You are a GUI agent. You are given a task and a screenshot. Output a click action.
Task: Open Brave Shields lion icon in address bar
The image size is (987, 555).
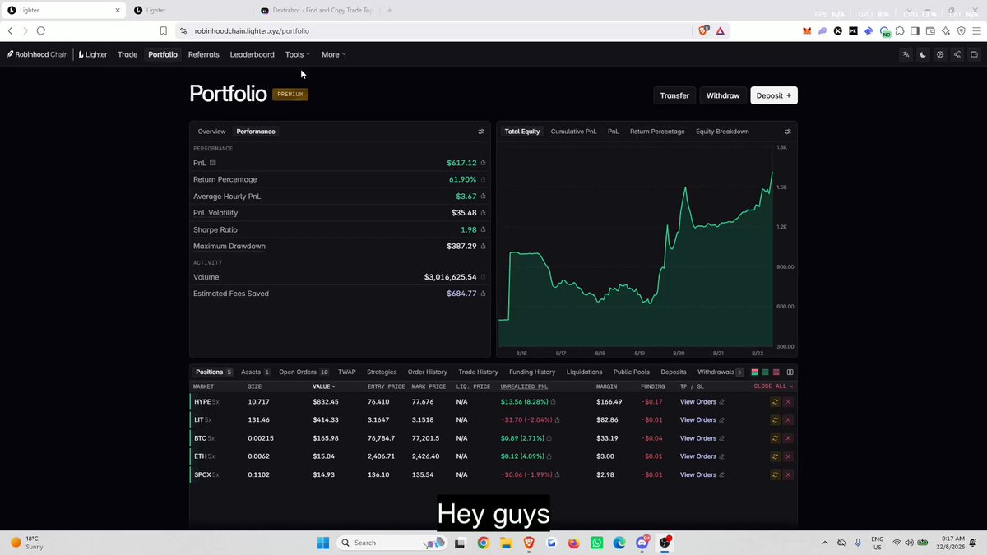(x=703, y=30)
